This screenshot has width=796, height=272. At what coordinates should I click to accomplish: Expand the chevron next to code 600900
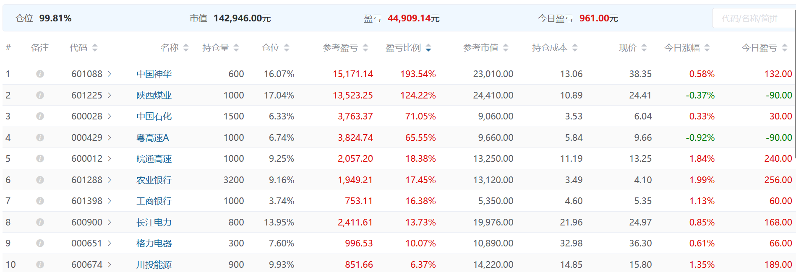[x=110, y=222]
